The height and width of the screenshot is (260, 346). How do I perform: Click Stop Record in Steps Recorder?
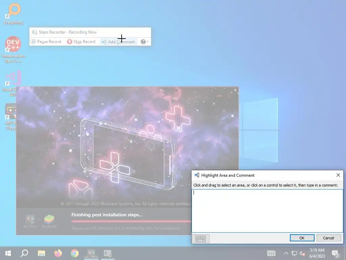pyautogui.click(x=81, y=42)
